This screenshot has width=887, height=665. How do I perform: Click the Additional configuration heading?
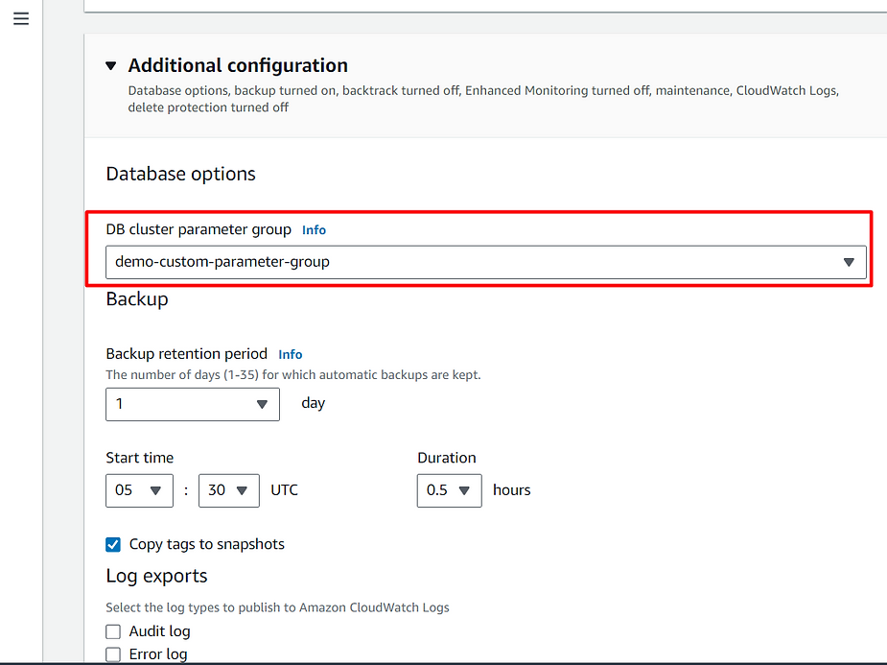[x=238, y=65]
